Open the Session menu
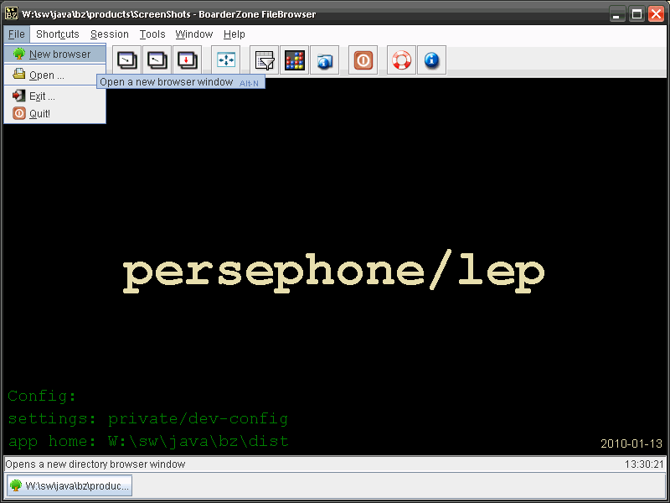 [110, 34]
